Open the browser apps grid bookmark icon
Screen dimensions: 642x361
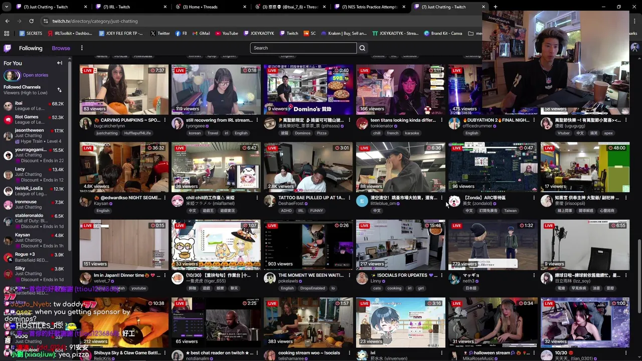(x=7, y=34)
